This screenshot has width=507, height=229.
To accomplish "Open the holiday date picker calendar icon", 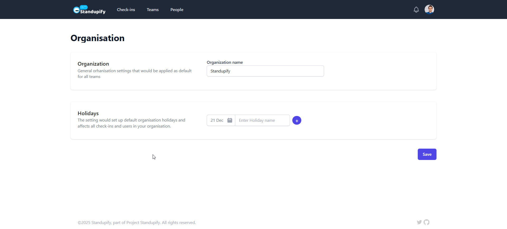I will click(230, 120).
